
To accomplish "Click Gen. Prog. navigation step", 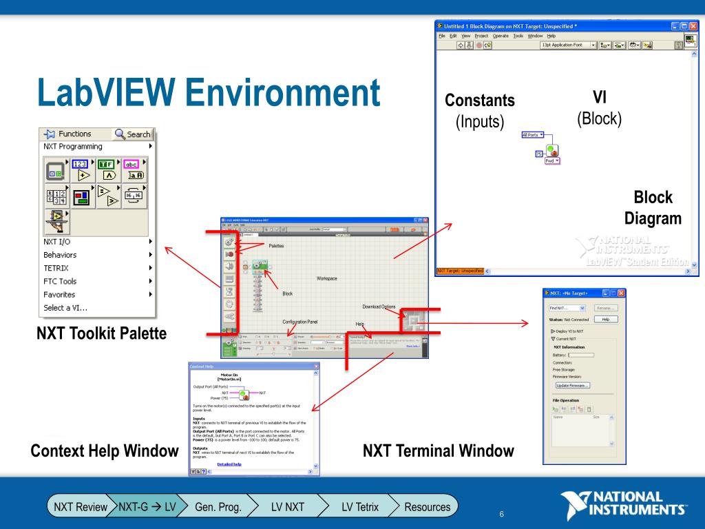I will click(218, 507).
